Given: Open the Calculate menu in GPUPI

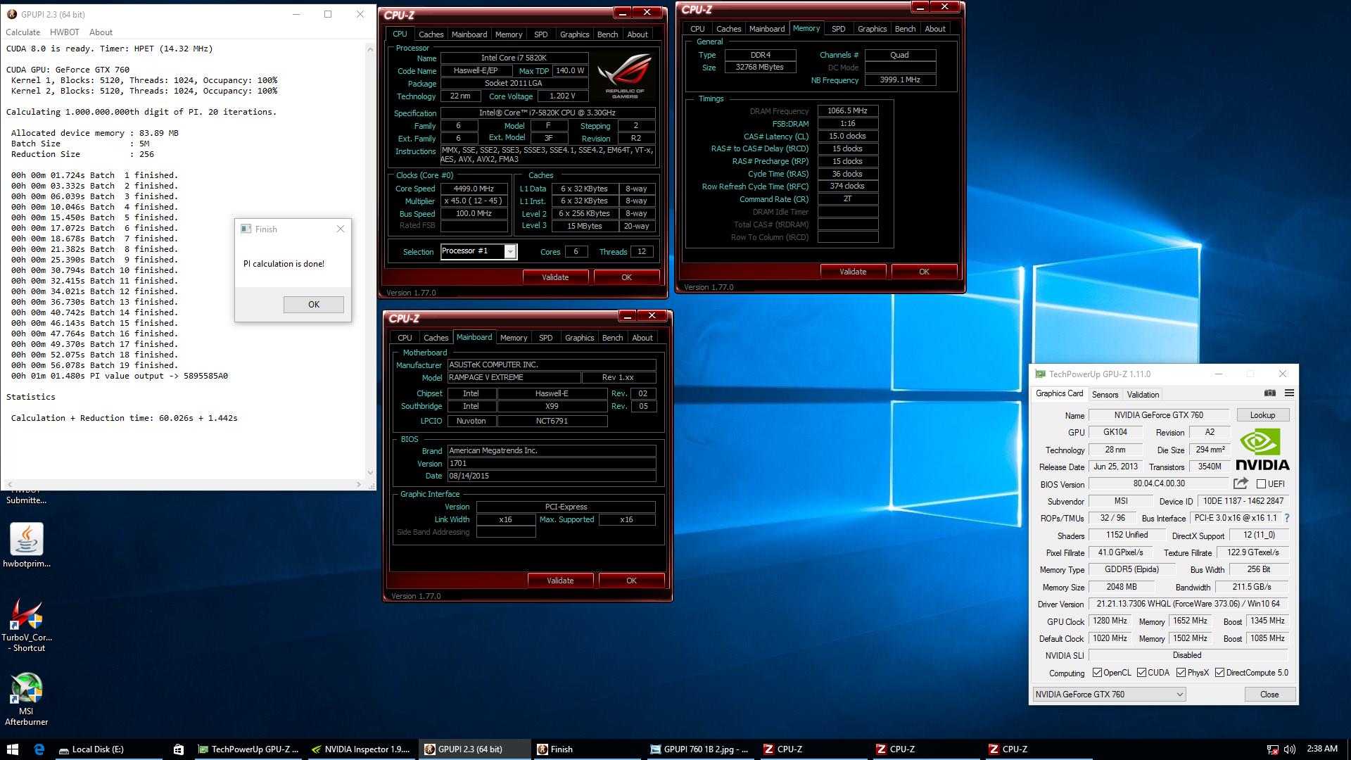Looking at the screenshot, I should click(x=23, y=32).
